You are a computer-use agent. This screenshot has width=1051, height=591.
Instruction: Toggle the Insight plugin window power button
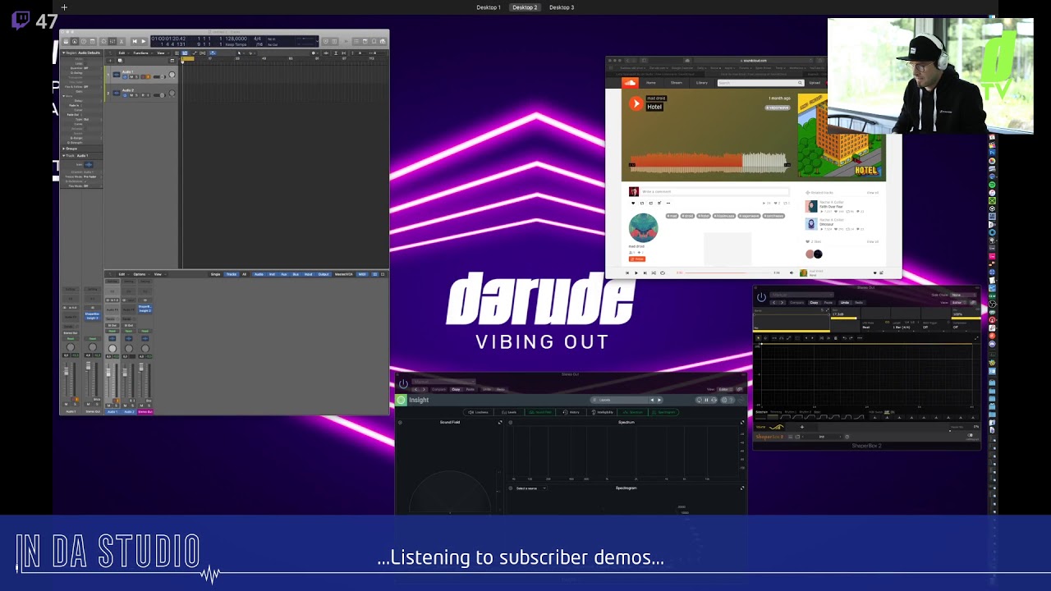[403, 383]
